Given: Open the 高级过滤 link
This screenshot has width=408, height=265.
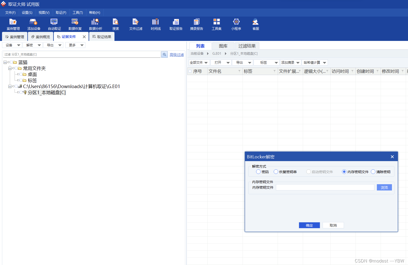Looking at the screenshot, I should (177, 55).
